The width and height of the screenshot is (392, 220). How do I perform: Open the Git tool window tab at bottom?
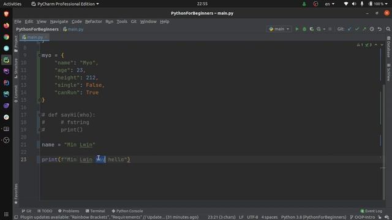26,211
